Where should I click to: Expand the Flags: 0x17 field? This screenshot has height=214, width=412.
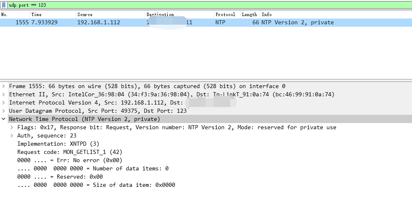point(12,127)
